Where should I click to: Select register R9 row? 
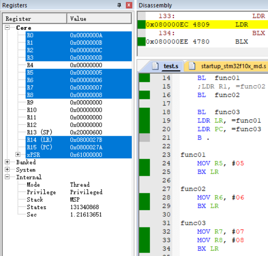click(x=79, y=102)
